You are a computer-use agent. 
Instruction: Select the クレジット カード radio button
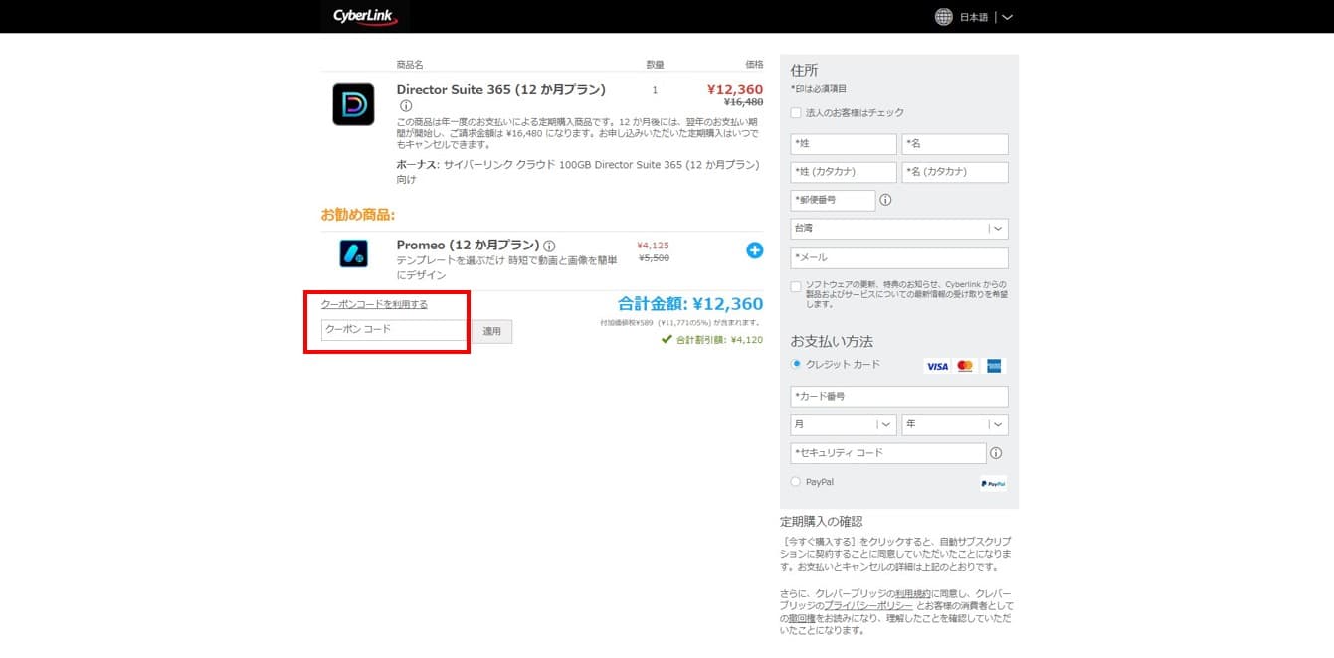796,364
